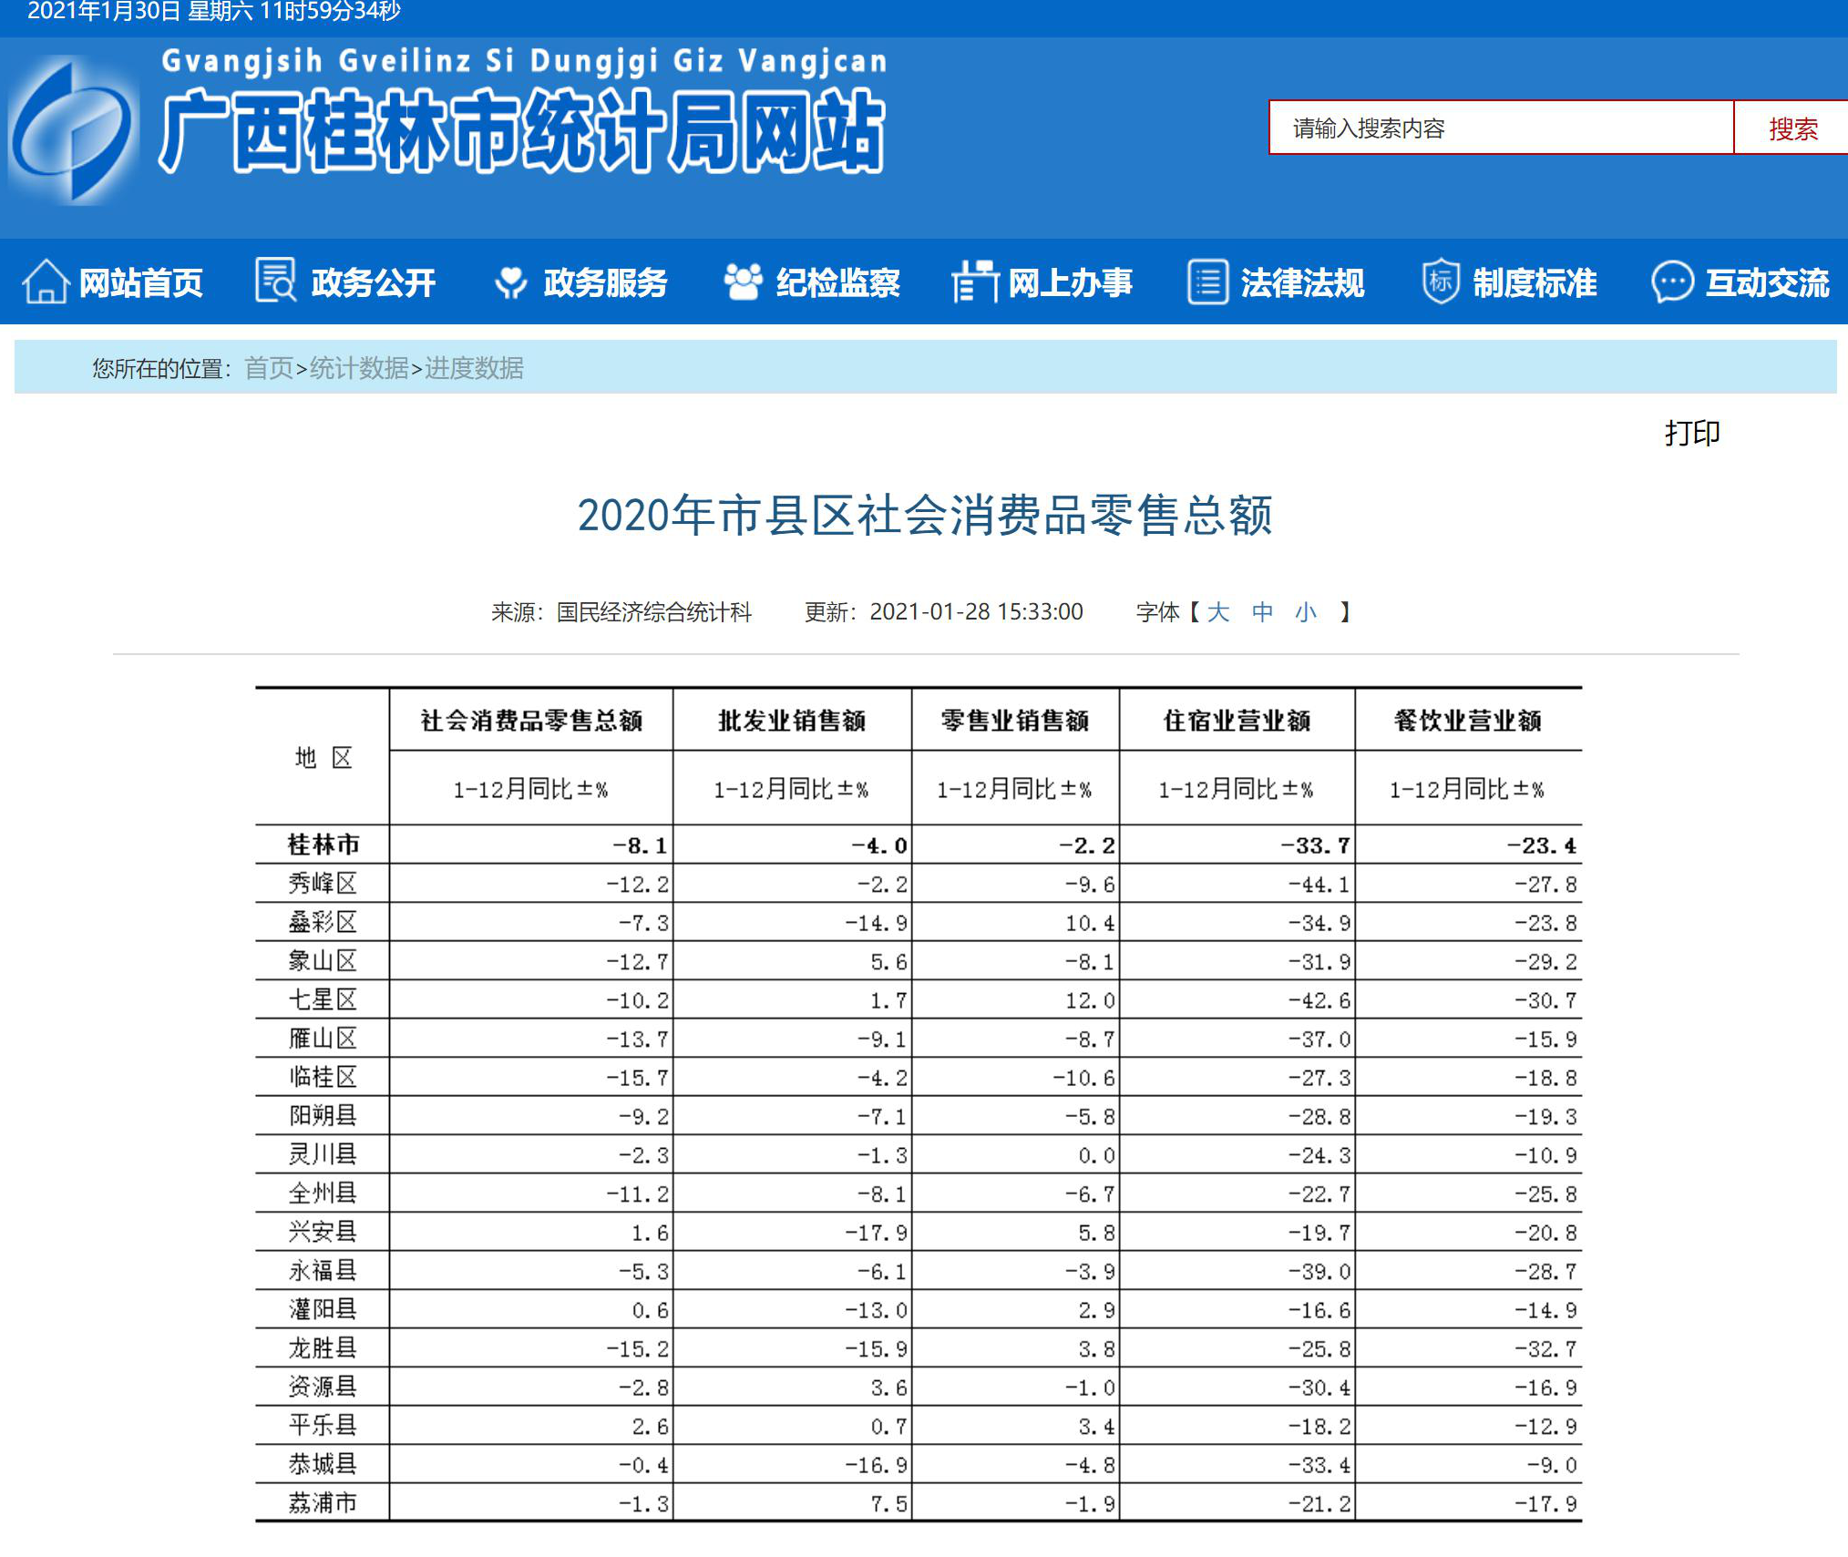Screen dimensions: 1848x1557
Task: Open the 政务公开 menu item
Action: point(373,282)
